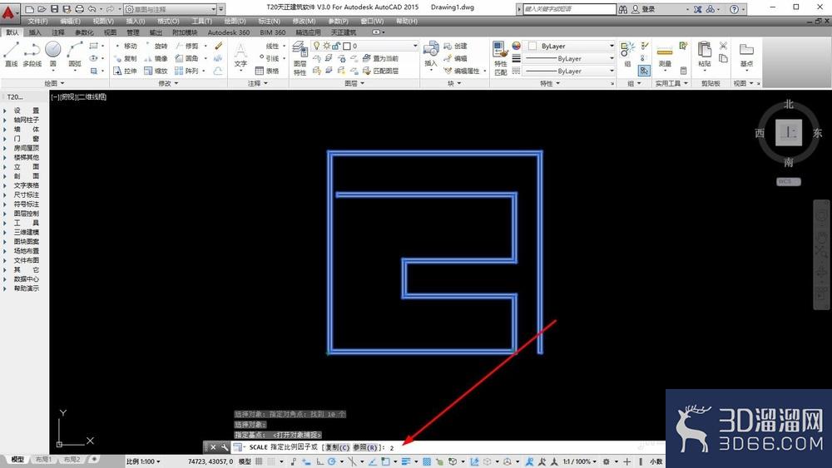Click the scissors Cut icon in clipboard panel
832x468 pixels.
pos(723,46)
